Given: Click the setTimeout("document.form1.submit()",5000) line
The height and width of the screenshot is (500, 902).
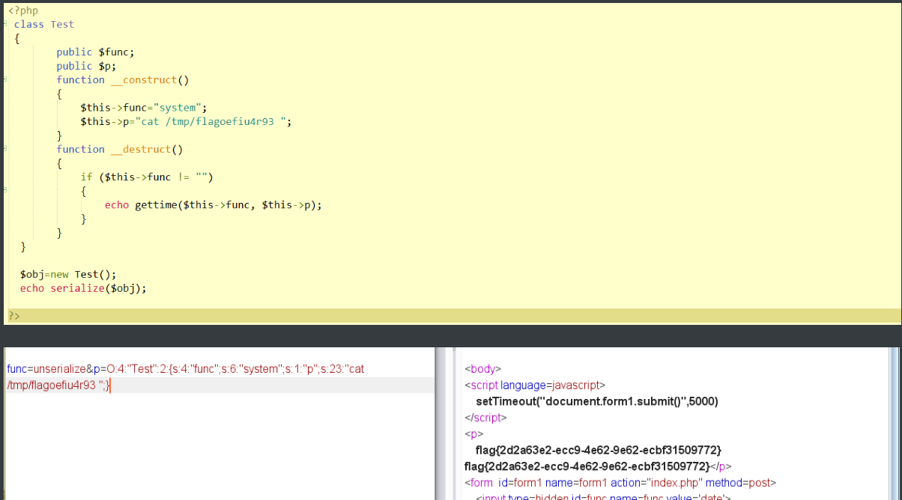Looking at the screenshot, I should [x=596, y=401].
